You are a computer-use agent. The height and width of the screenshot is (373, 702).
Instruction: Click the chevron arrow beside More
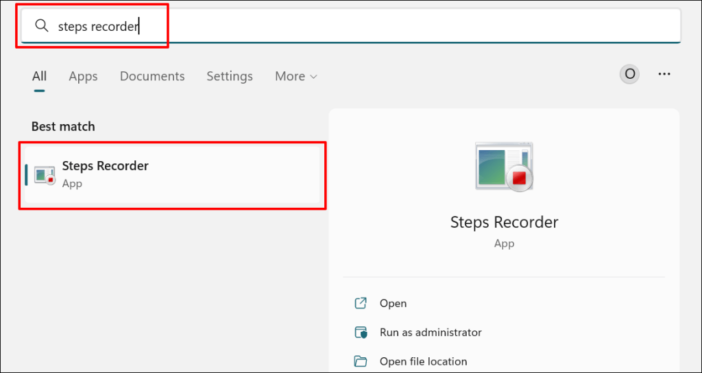pos(314,77)
